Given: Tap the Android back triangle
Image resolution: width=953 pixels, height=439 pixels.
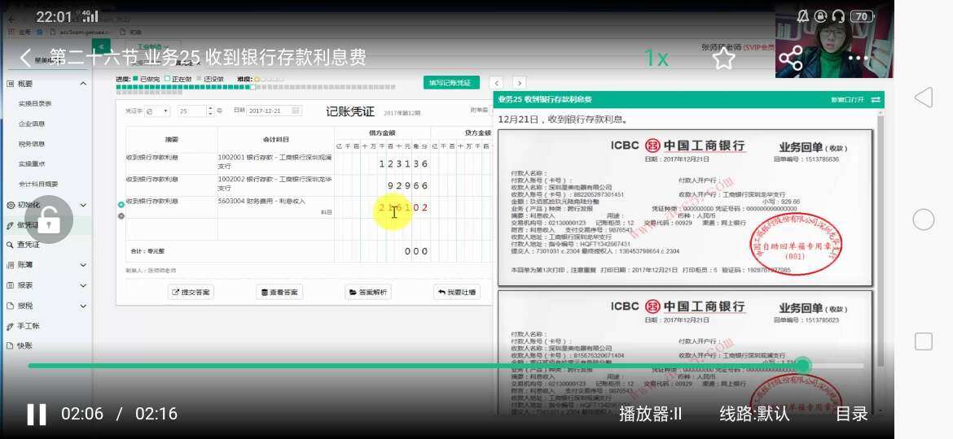Looking at the screenshot, I should tap(923, 98).
